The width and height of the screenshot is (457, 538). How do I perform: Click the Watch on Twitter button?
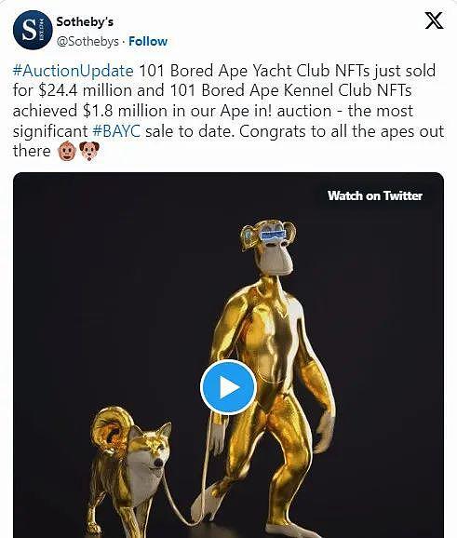tap(375, 195)
